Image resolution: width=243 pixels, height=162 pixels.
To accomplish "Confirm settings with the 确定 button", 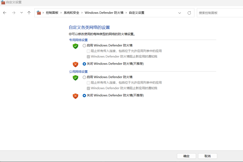I will tap(186, 156).
